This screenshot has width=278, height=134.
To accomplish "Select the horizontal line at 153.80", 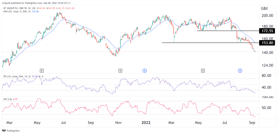I will click(210, 43).
